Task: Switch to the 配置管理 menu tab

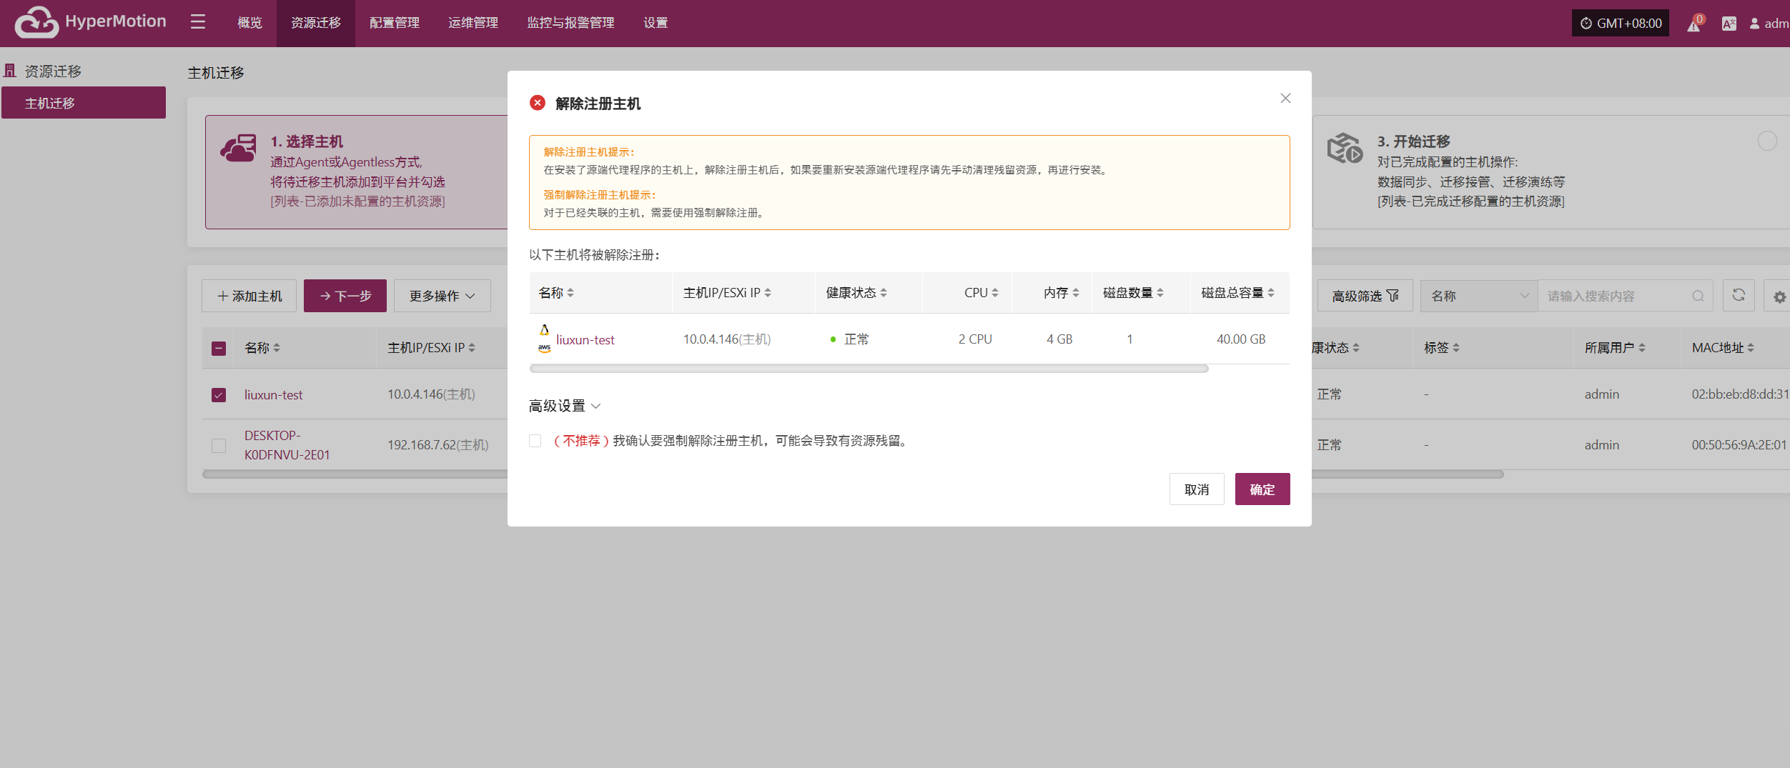Action: click(395, 23)
